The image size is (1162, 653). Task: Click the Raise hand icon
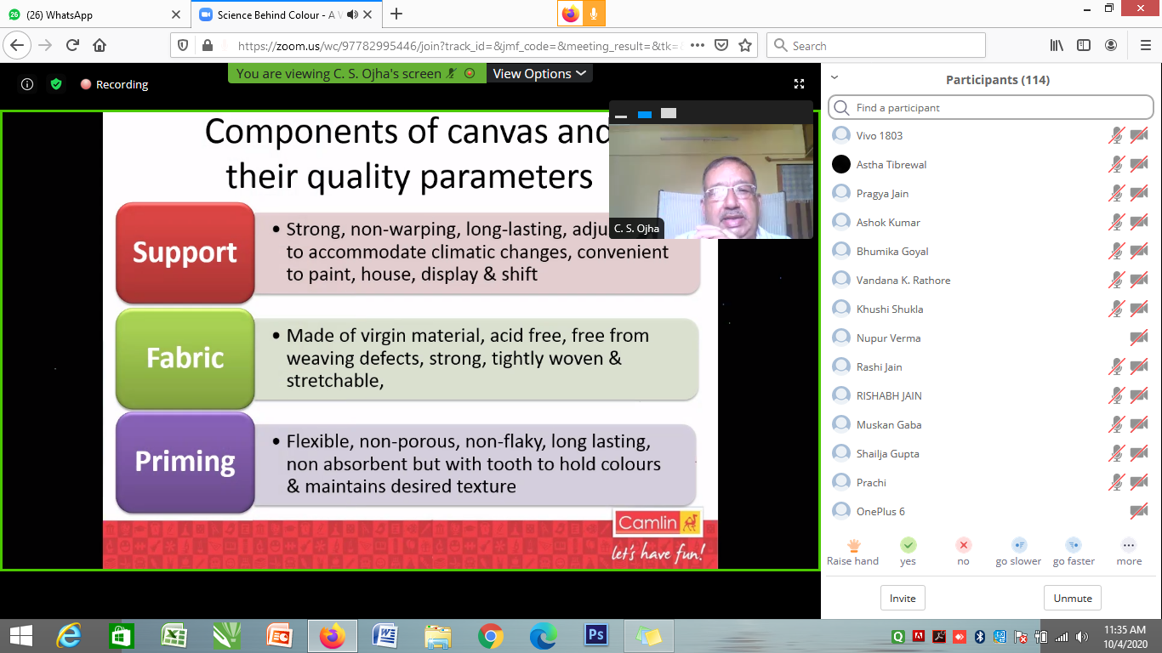852,546
